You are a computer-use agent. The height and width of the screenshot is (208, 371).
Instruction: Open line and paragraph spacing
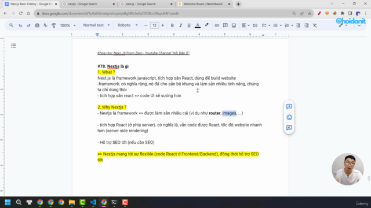pos(255,25)
